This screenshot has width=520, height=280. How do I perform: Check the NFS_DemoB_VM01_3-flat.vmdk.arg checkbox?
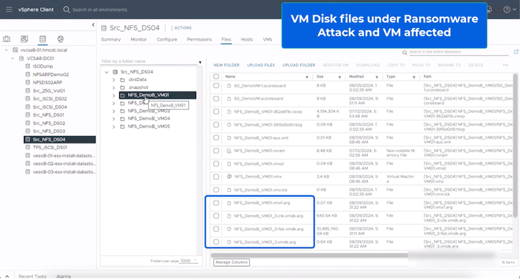216,229
